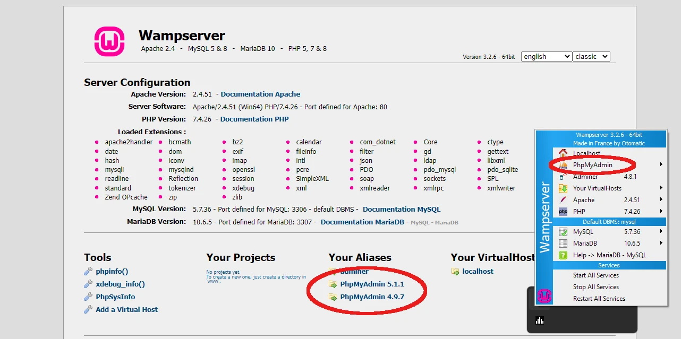Screen dimensions: 681x339
Task: Choose Stop All Services in tray menu
Action: click(x=595, y=287)
